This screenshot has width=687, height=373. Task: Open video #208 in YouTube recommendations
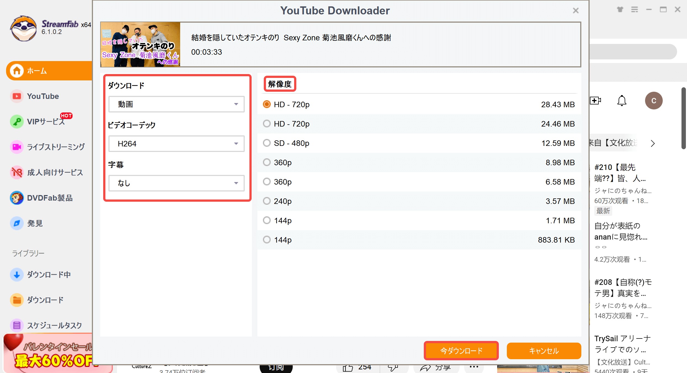623,288
